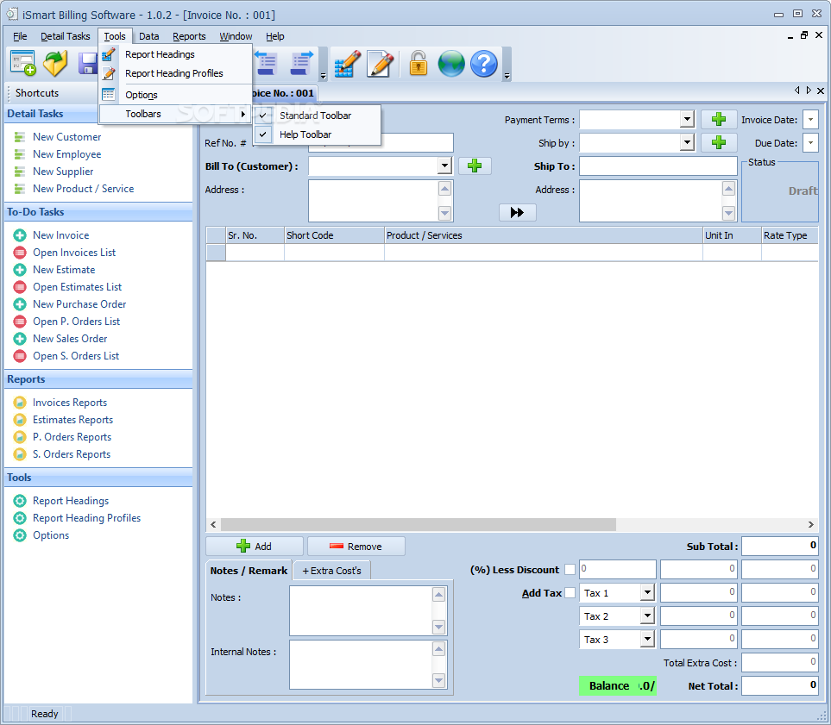Viewport: 831px width, 725px height.
Task: Open the Due Date dropdown
Action: pos(810,142)
